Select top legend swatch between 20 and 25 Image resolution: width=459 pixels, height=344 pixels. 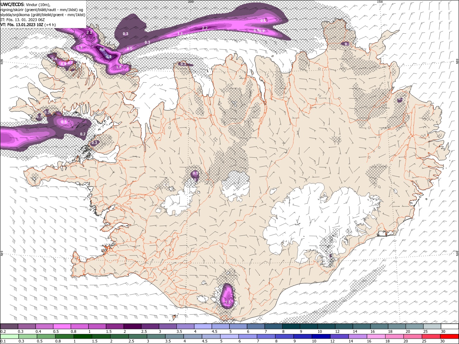point(414,326)
